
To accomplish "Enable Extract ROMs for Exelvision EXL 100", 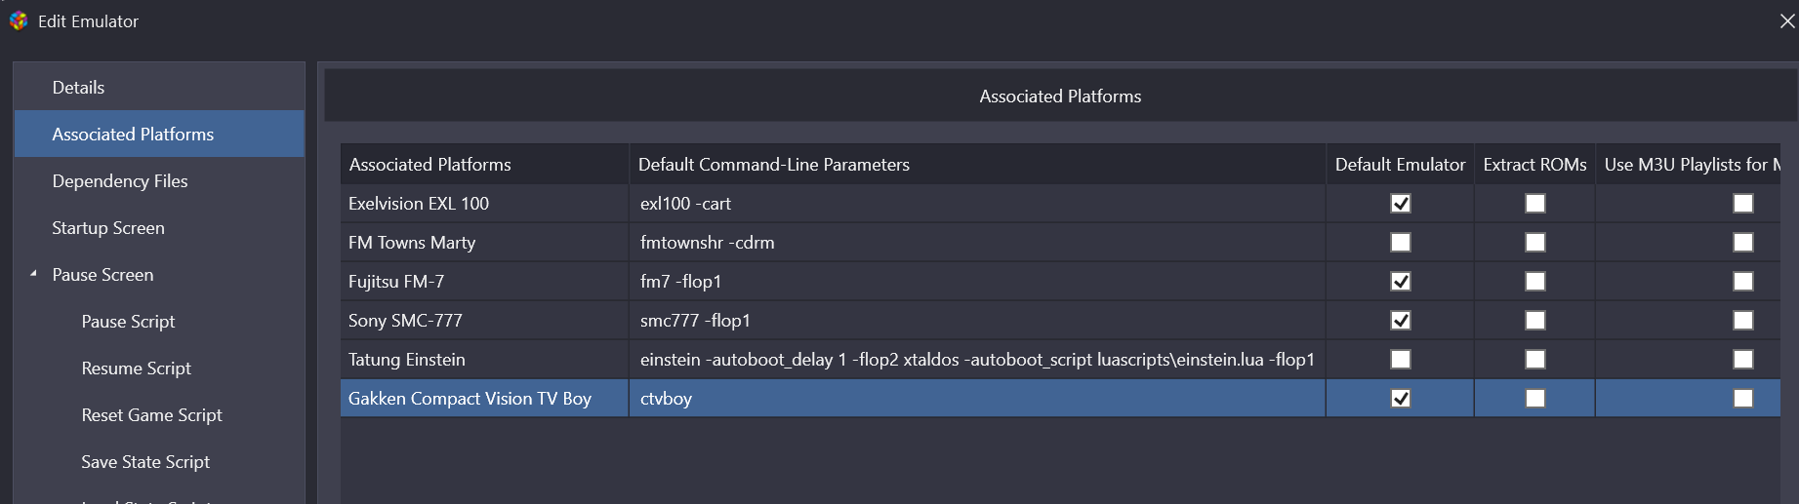I will 1535,203.
